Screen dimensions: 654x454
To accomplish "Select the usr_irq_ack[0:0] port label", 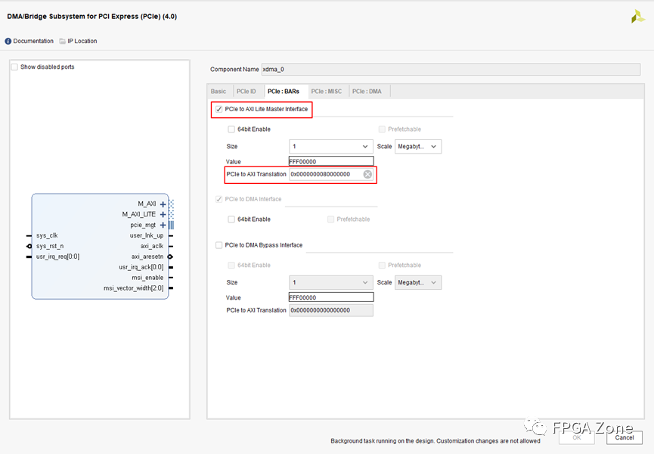I will point(141,267).
